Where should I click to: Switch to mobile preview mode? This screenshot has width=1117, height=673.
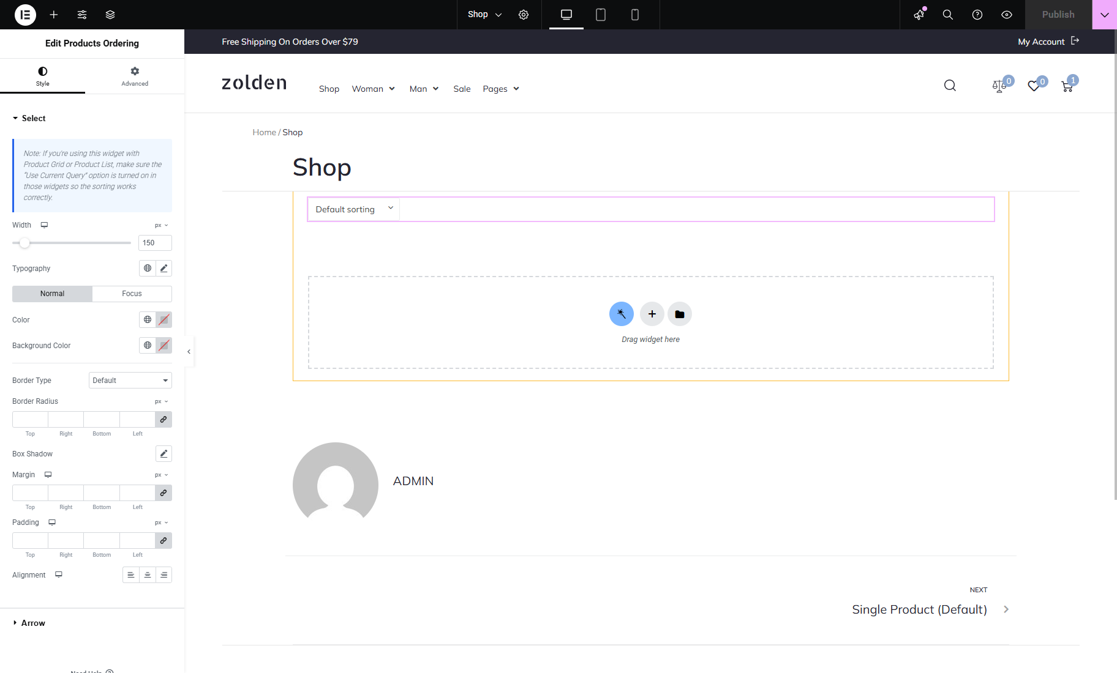(635, 15)
